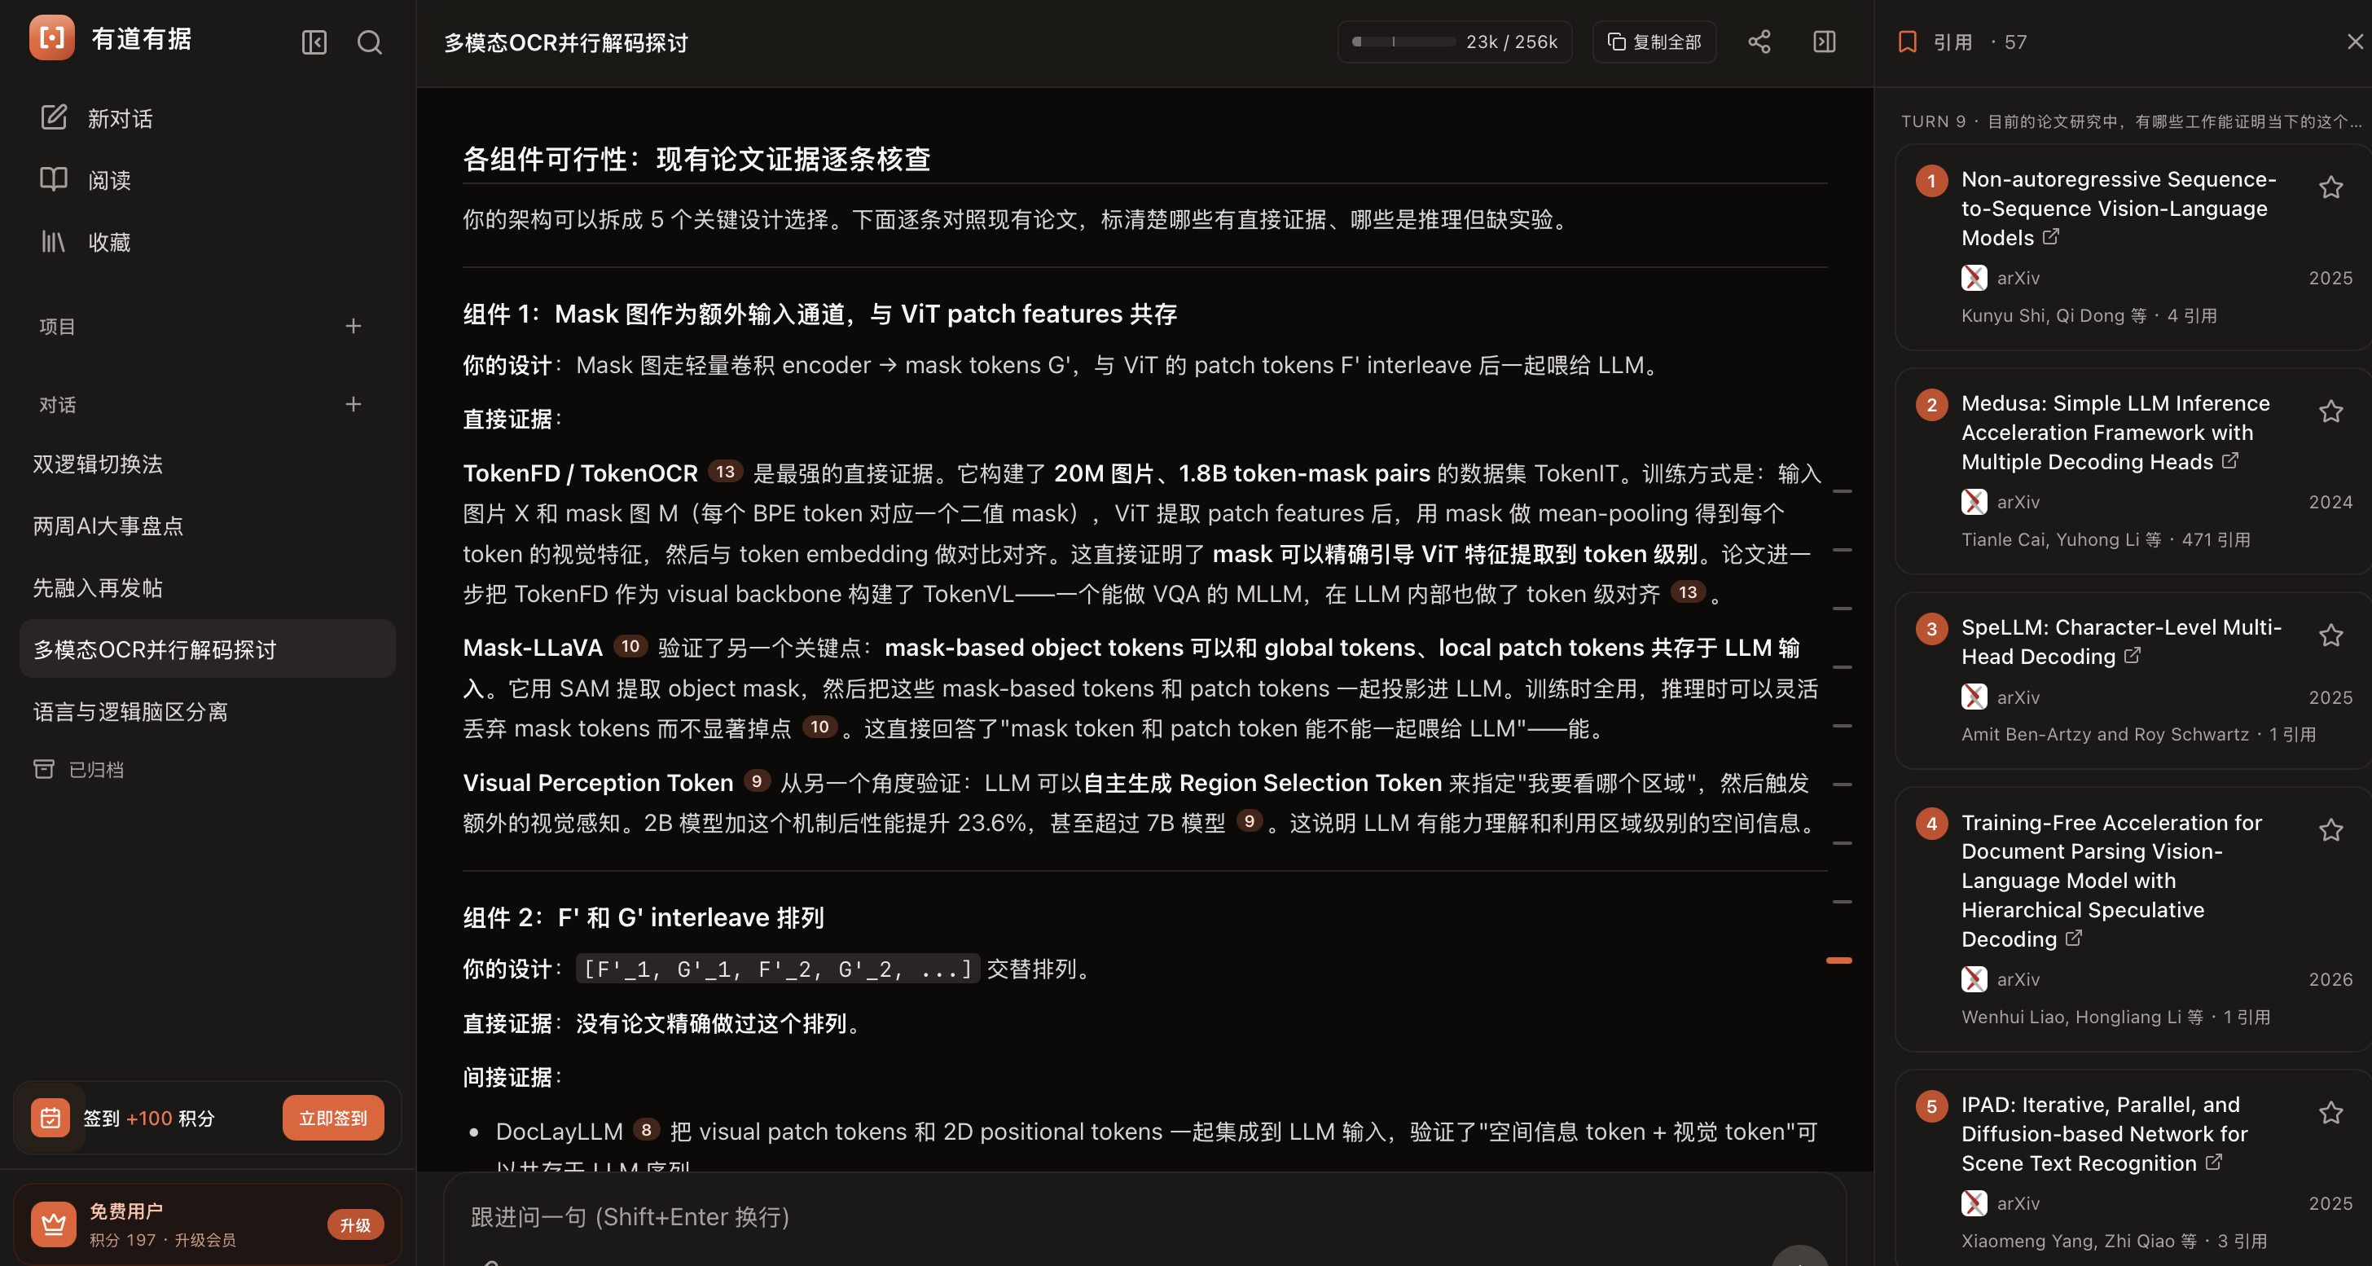The height and width of the screenshot is (1266, 2372).
Task: Click the 23k / 256k context usage bar
Action: point(1454,42)
